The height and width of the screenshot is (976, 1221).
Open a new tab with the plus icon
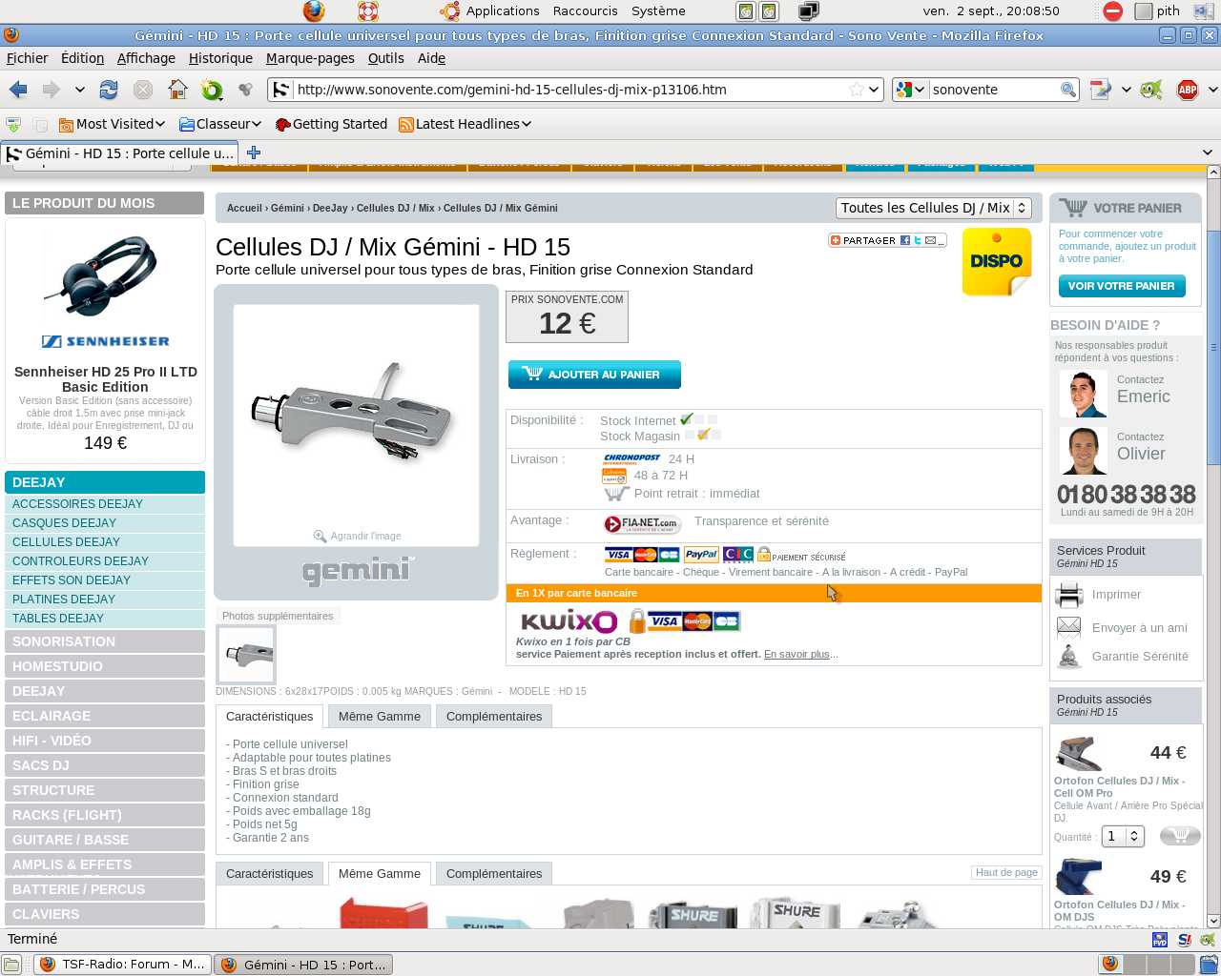(x=254, y=152)
